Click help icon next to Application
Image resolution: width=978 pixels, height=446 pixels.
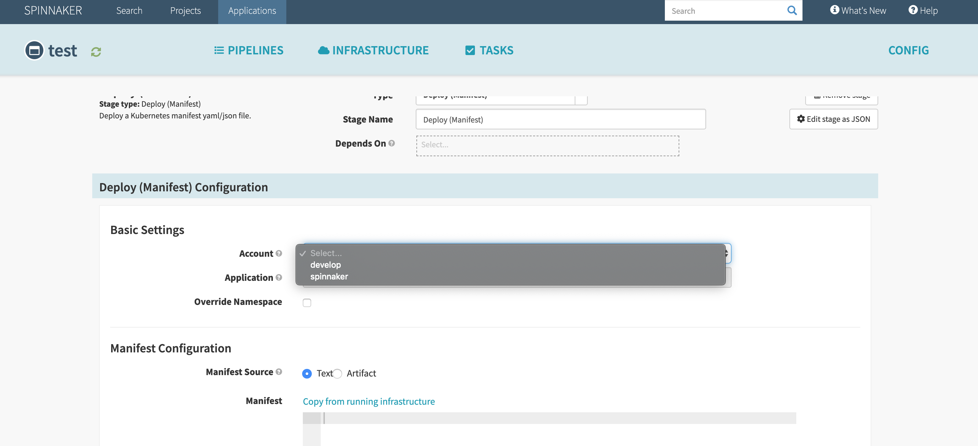click(x=279, y=277)
